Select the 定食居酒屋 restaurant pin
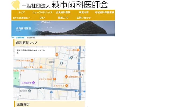The height and width of the screenshot is (107, 172). (66, 77)
